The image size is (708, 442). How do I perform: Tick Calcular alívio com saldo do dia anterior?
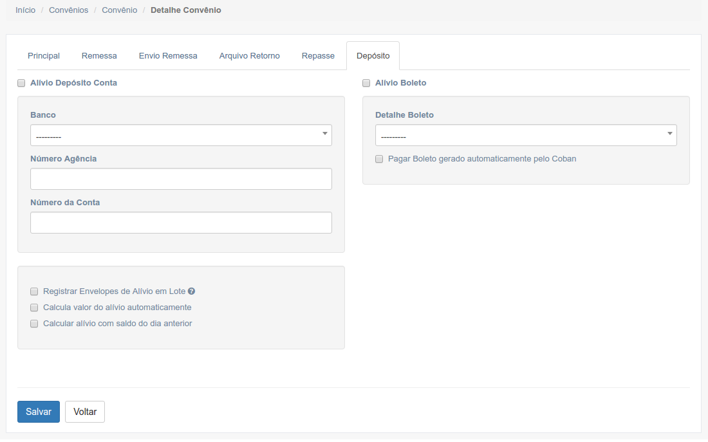[34, 324]
